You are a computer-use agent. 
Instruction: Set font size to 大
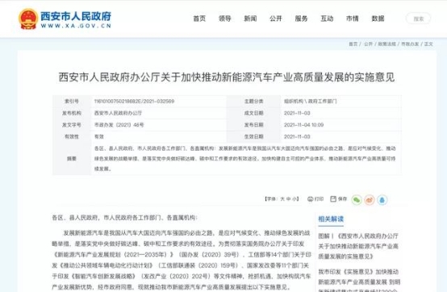[282, 199]
